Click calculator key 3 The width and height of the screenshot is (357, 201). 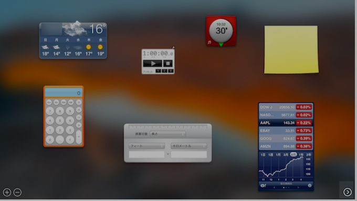point(70,130)
